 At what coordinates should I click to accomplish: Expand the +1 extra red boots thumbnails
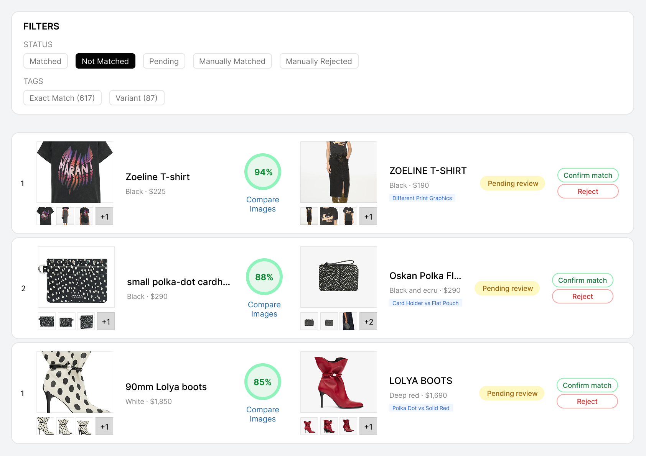(x=368, y=426)
